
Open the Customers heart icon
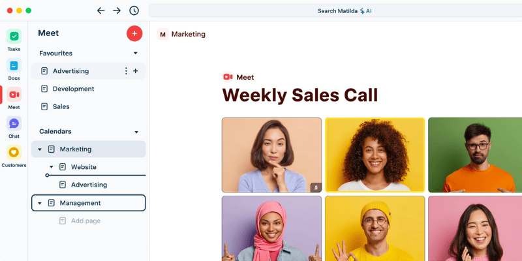[14, 153]
